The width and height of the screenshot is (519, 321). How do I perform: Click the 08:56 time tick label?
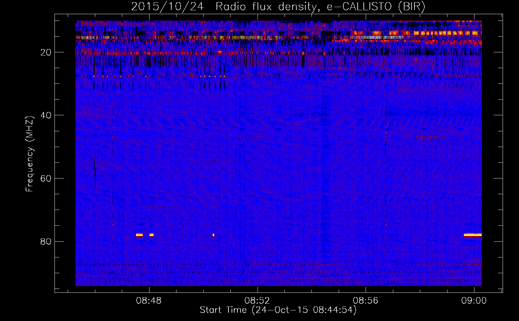(366, 301)
